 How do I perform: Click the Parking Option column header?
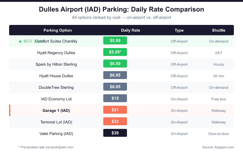(x=58, y=30)
